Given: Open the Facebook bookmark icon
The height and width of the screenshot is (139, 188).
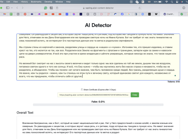Looking at the screenshot, I should click(122, 14).
